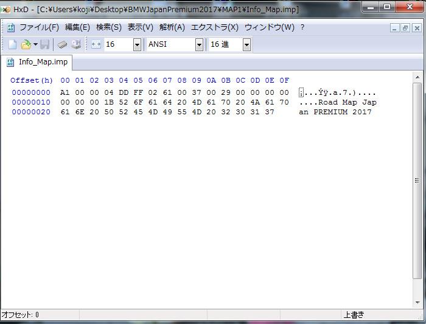Viewport: 426px width, 324px height.
Task: Select hex byte A1 at offset 0
Action: [65, 92]
